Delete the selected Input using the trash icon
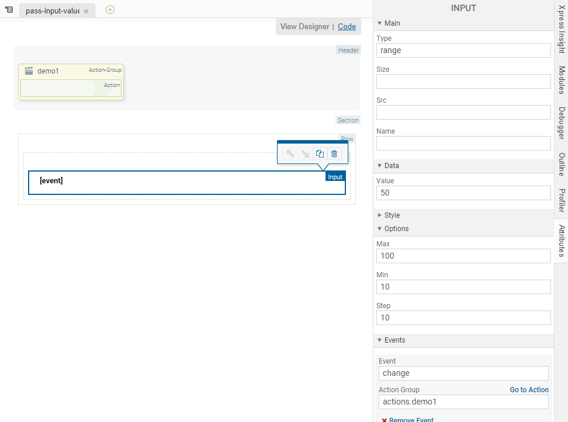This screenshot has width=568, height=422. coord(334,154)
